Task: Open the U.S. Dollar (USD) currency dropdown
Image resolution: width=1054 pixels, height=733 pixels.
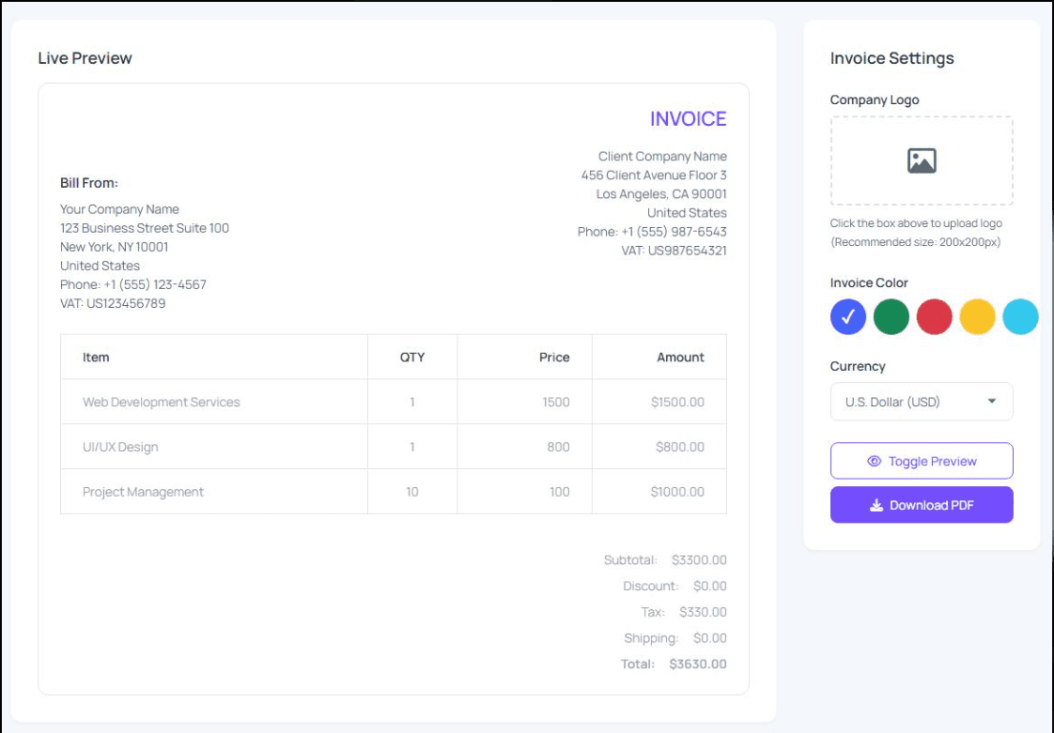Action: [922, 402]
